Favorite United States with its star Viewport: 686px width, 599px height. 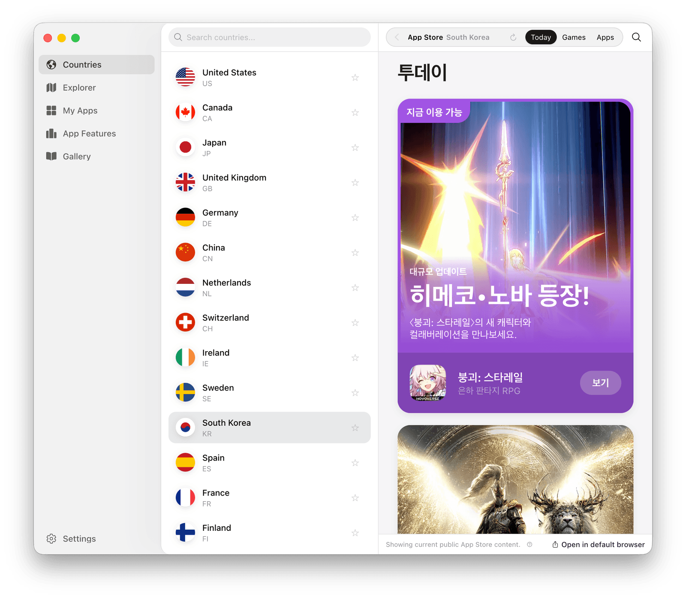point(355,78)
